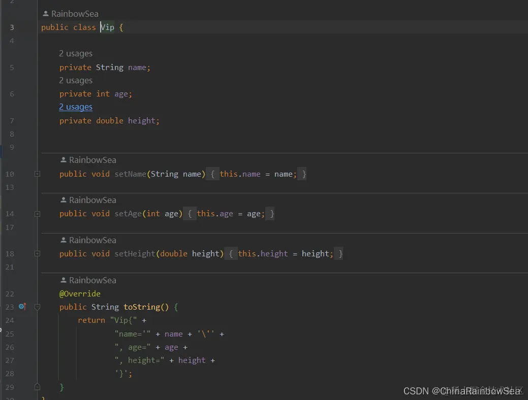Click the toString method name

[142, 307]
